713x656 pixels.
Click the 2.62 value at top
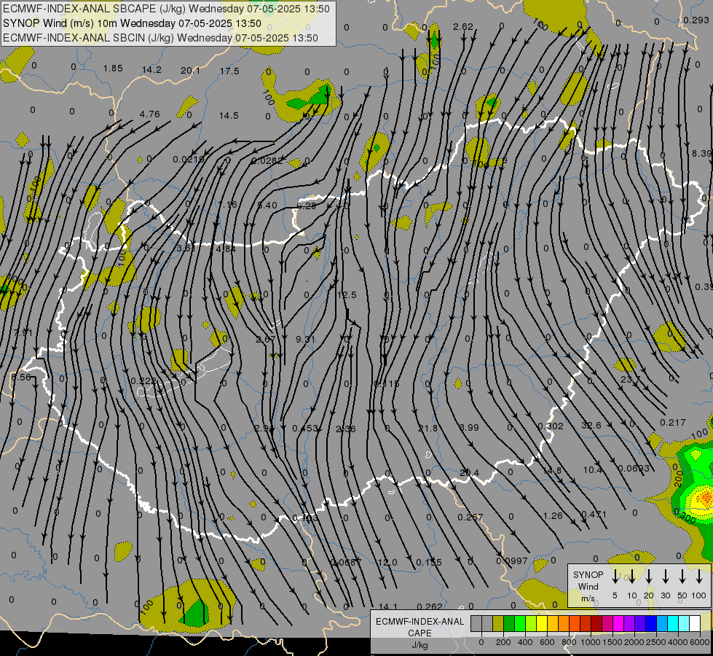pyautogui.click(x=463, y=27)
